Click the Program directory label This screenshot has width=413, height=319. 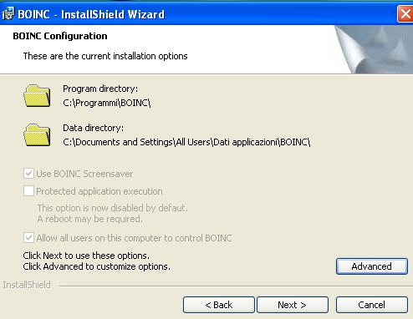(x=100, y=89)
